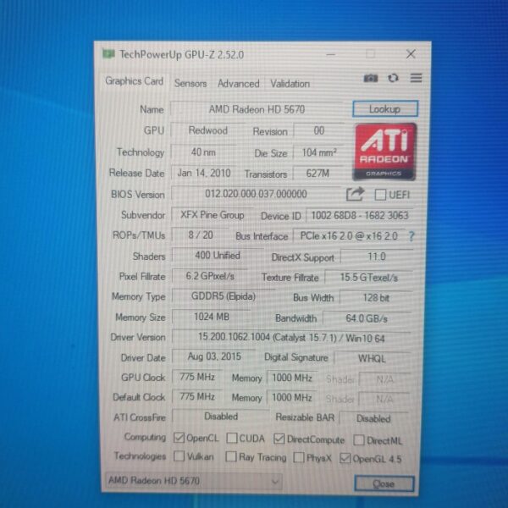This screenshot has width=508, height=508.
Task: Click the GPU-Z title bar app icon
Action: point(108,54)
